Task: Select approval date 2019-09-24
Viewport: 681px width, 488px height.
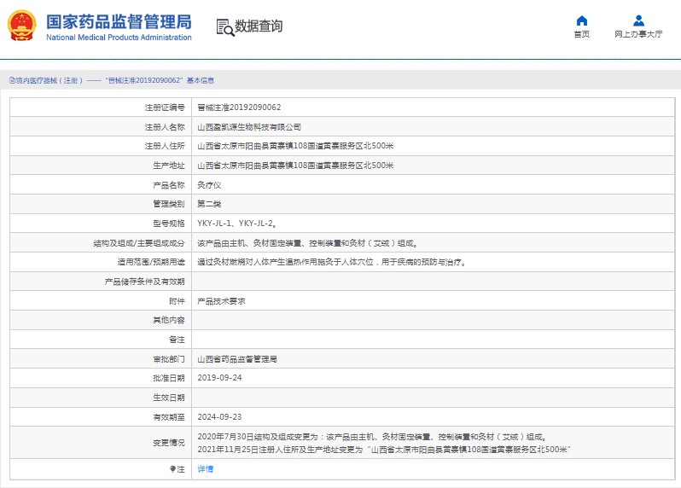Action: click(x=219, y=378)
